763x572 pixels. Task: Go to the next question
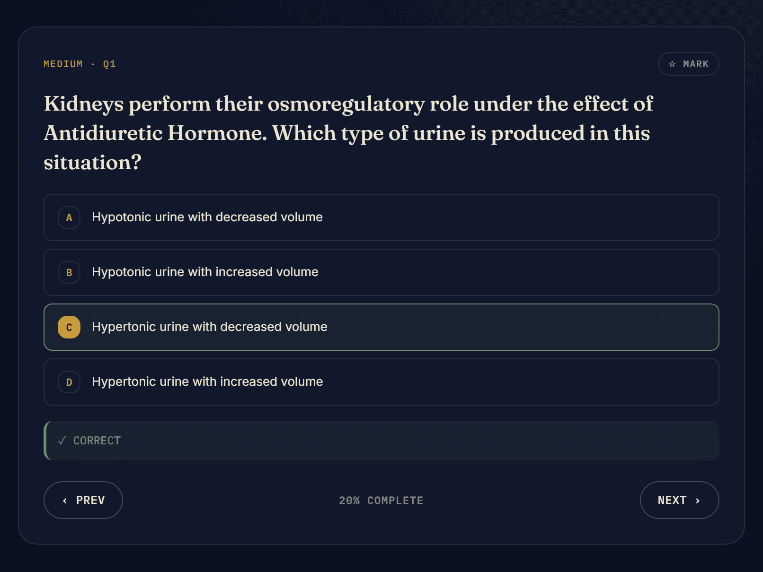click(x=680, y=500)
